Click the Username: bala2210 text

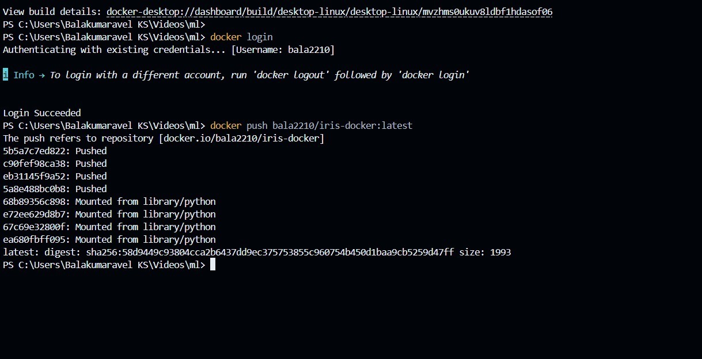point(283,49)
